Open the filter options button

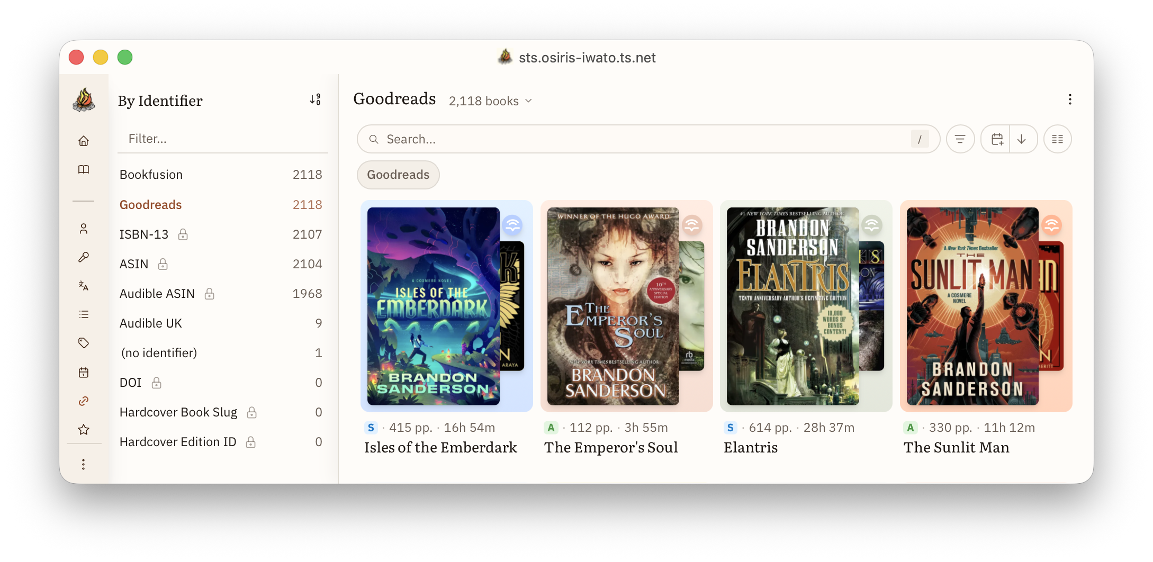pos(960,139)
